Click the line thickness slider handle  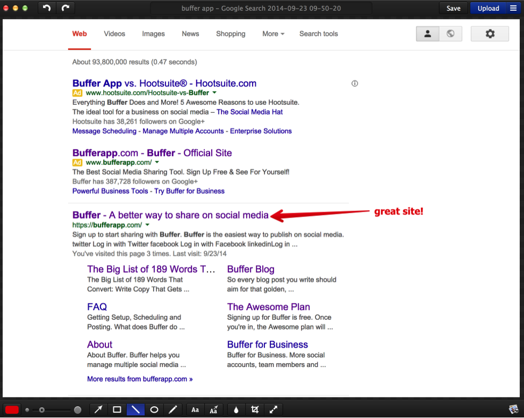point(42,409)
